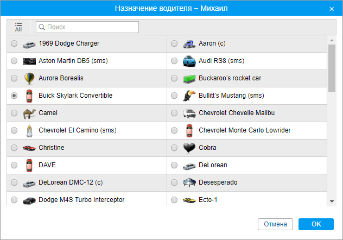Toggle the All list filter button
The width and height of the screenshot is (343, 240).
pos(18,27)
